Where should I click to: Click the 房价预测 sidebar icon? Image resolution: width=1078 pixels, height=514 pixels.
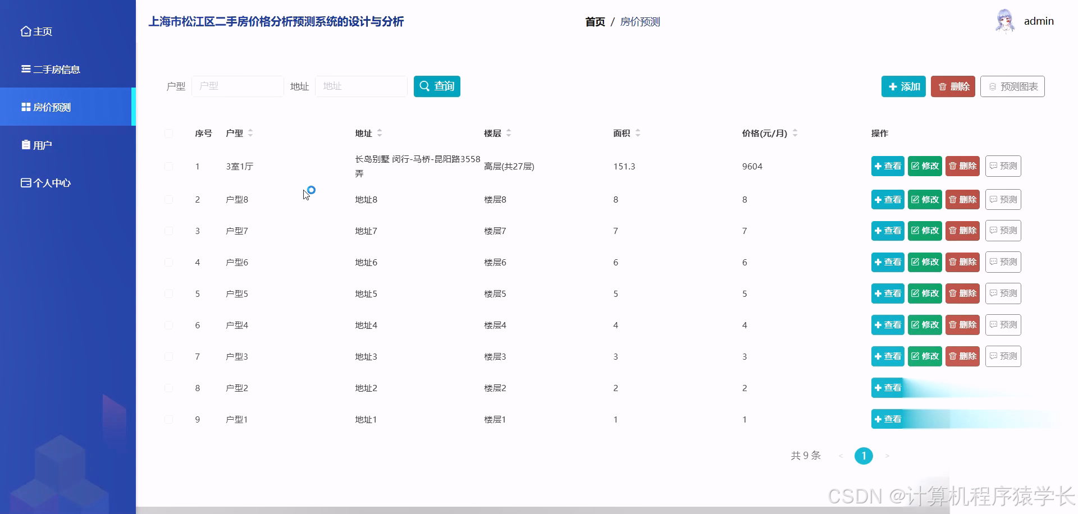[x=26, y=107]
